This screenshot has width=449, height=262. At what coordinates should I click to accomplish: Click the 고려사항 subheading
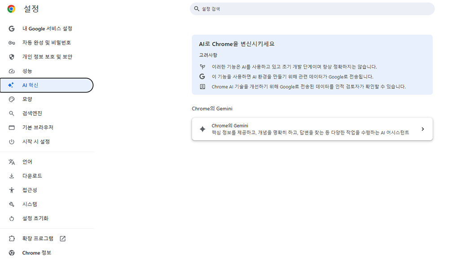point(208,55)
